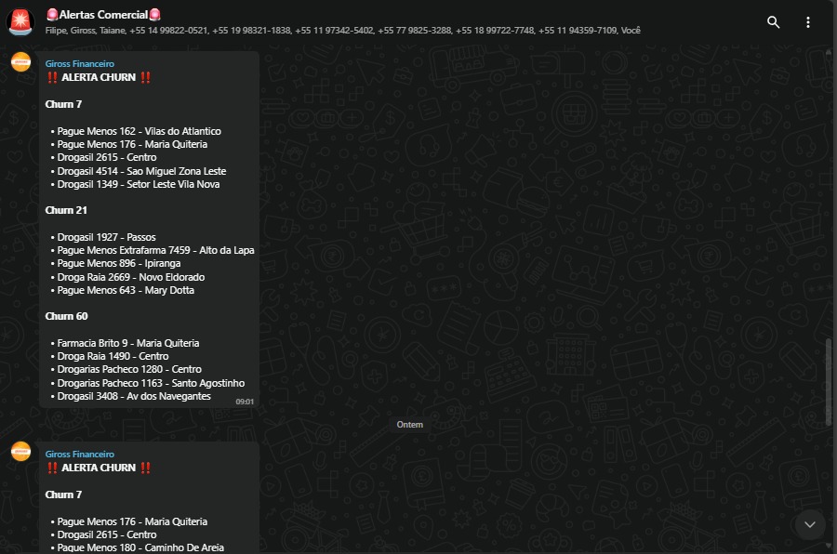Click sender name Giross Financeiro on the first message

click(80, 63)
